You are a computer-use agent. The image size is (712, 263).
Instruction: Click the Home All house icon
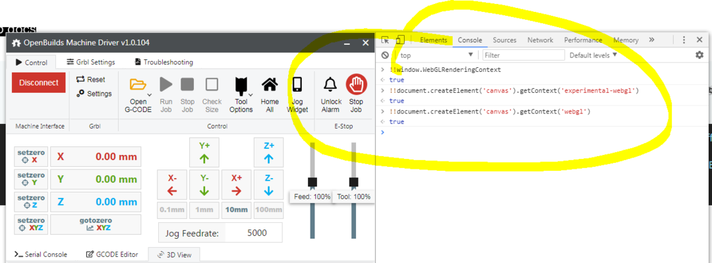click(270, 84)
